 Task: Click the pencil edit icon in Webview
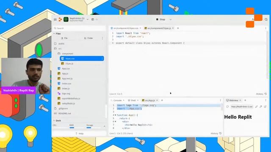point(257,107)
